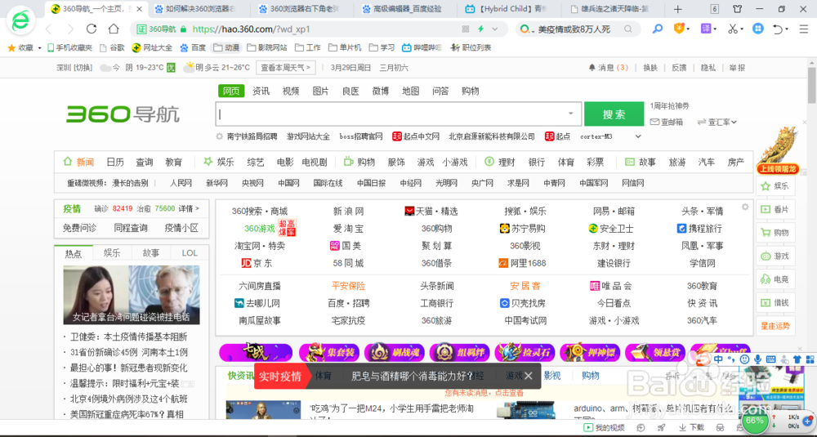Open the browser main menu icon

[803, 29]
